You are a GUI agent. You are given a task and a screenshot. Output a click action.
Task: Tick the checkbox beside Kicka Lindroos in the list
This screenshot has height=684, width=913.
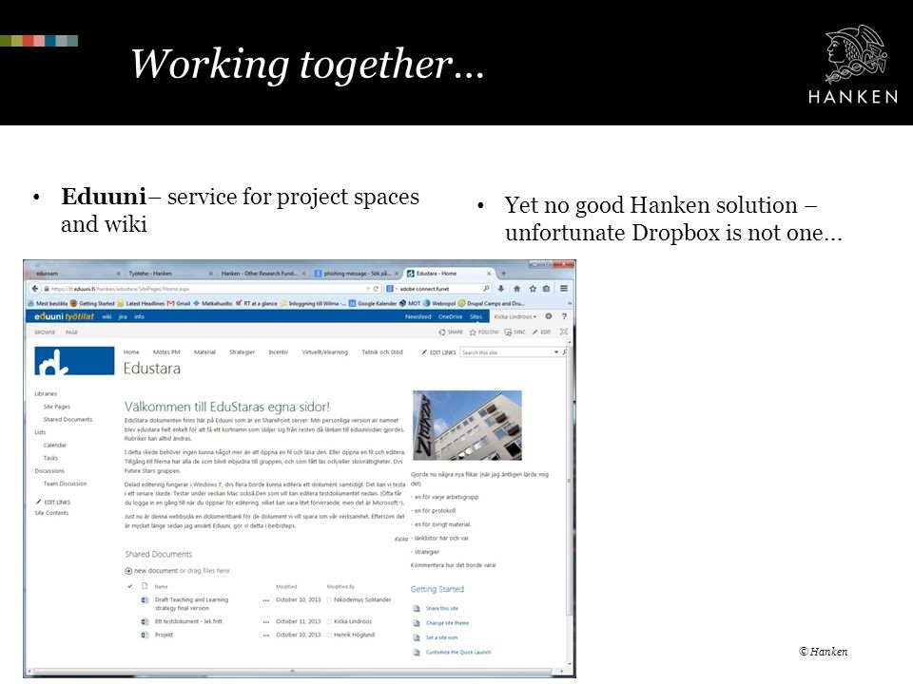(330, 621)
